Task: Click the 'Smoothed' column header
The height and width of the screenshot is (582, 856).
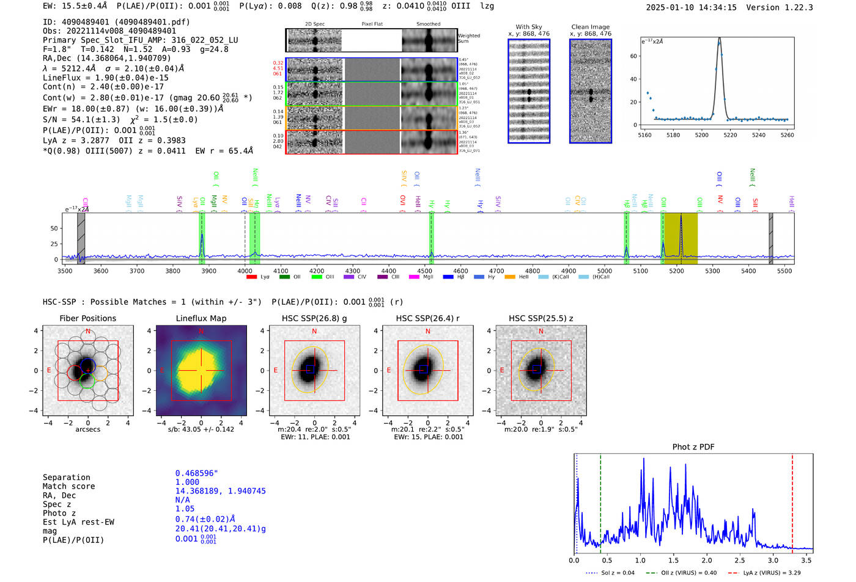Action: point(429,24)
